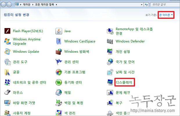Open the 바탕 화면 가젯 text link

[x=24, y=103]
